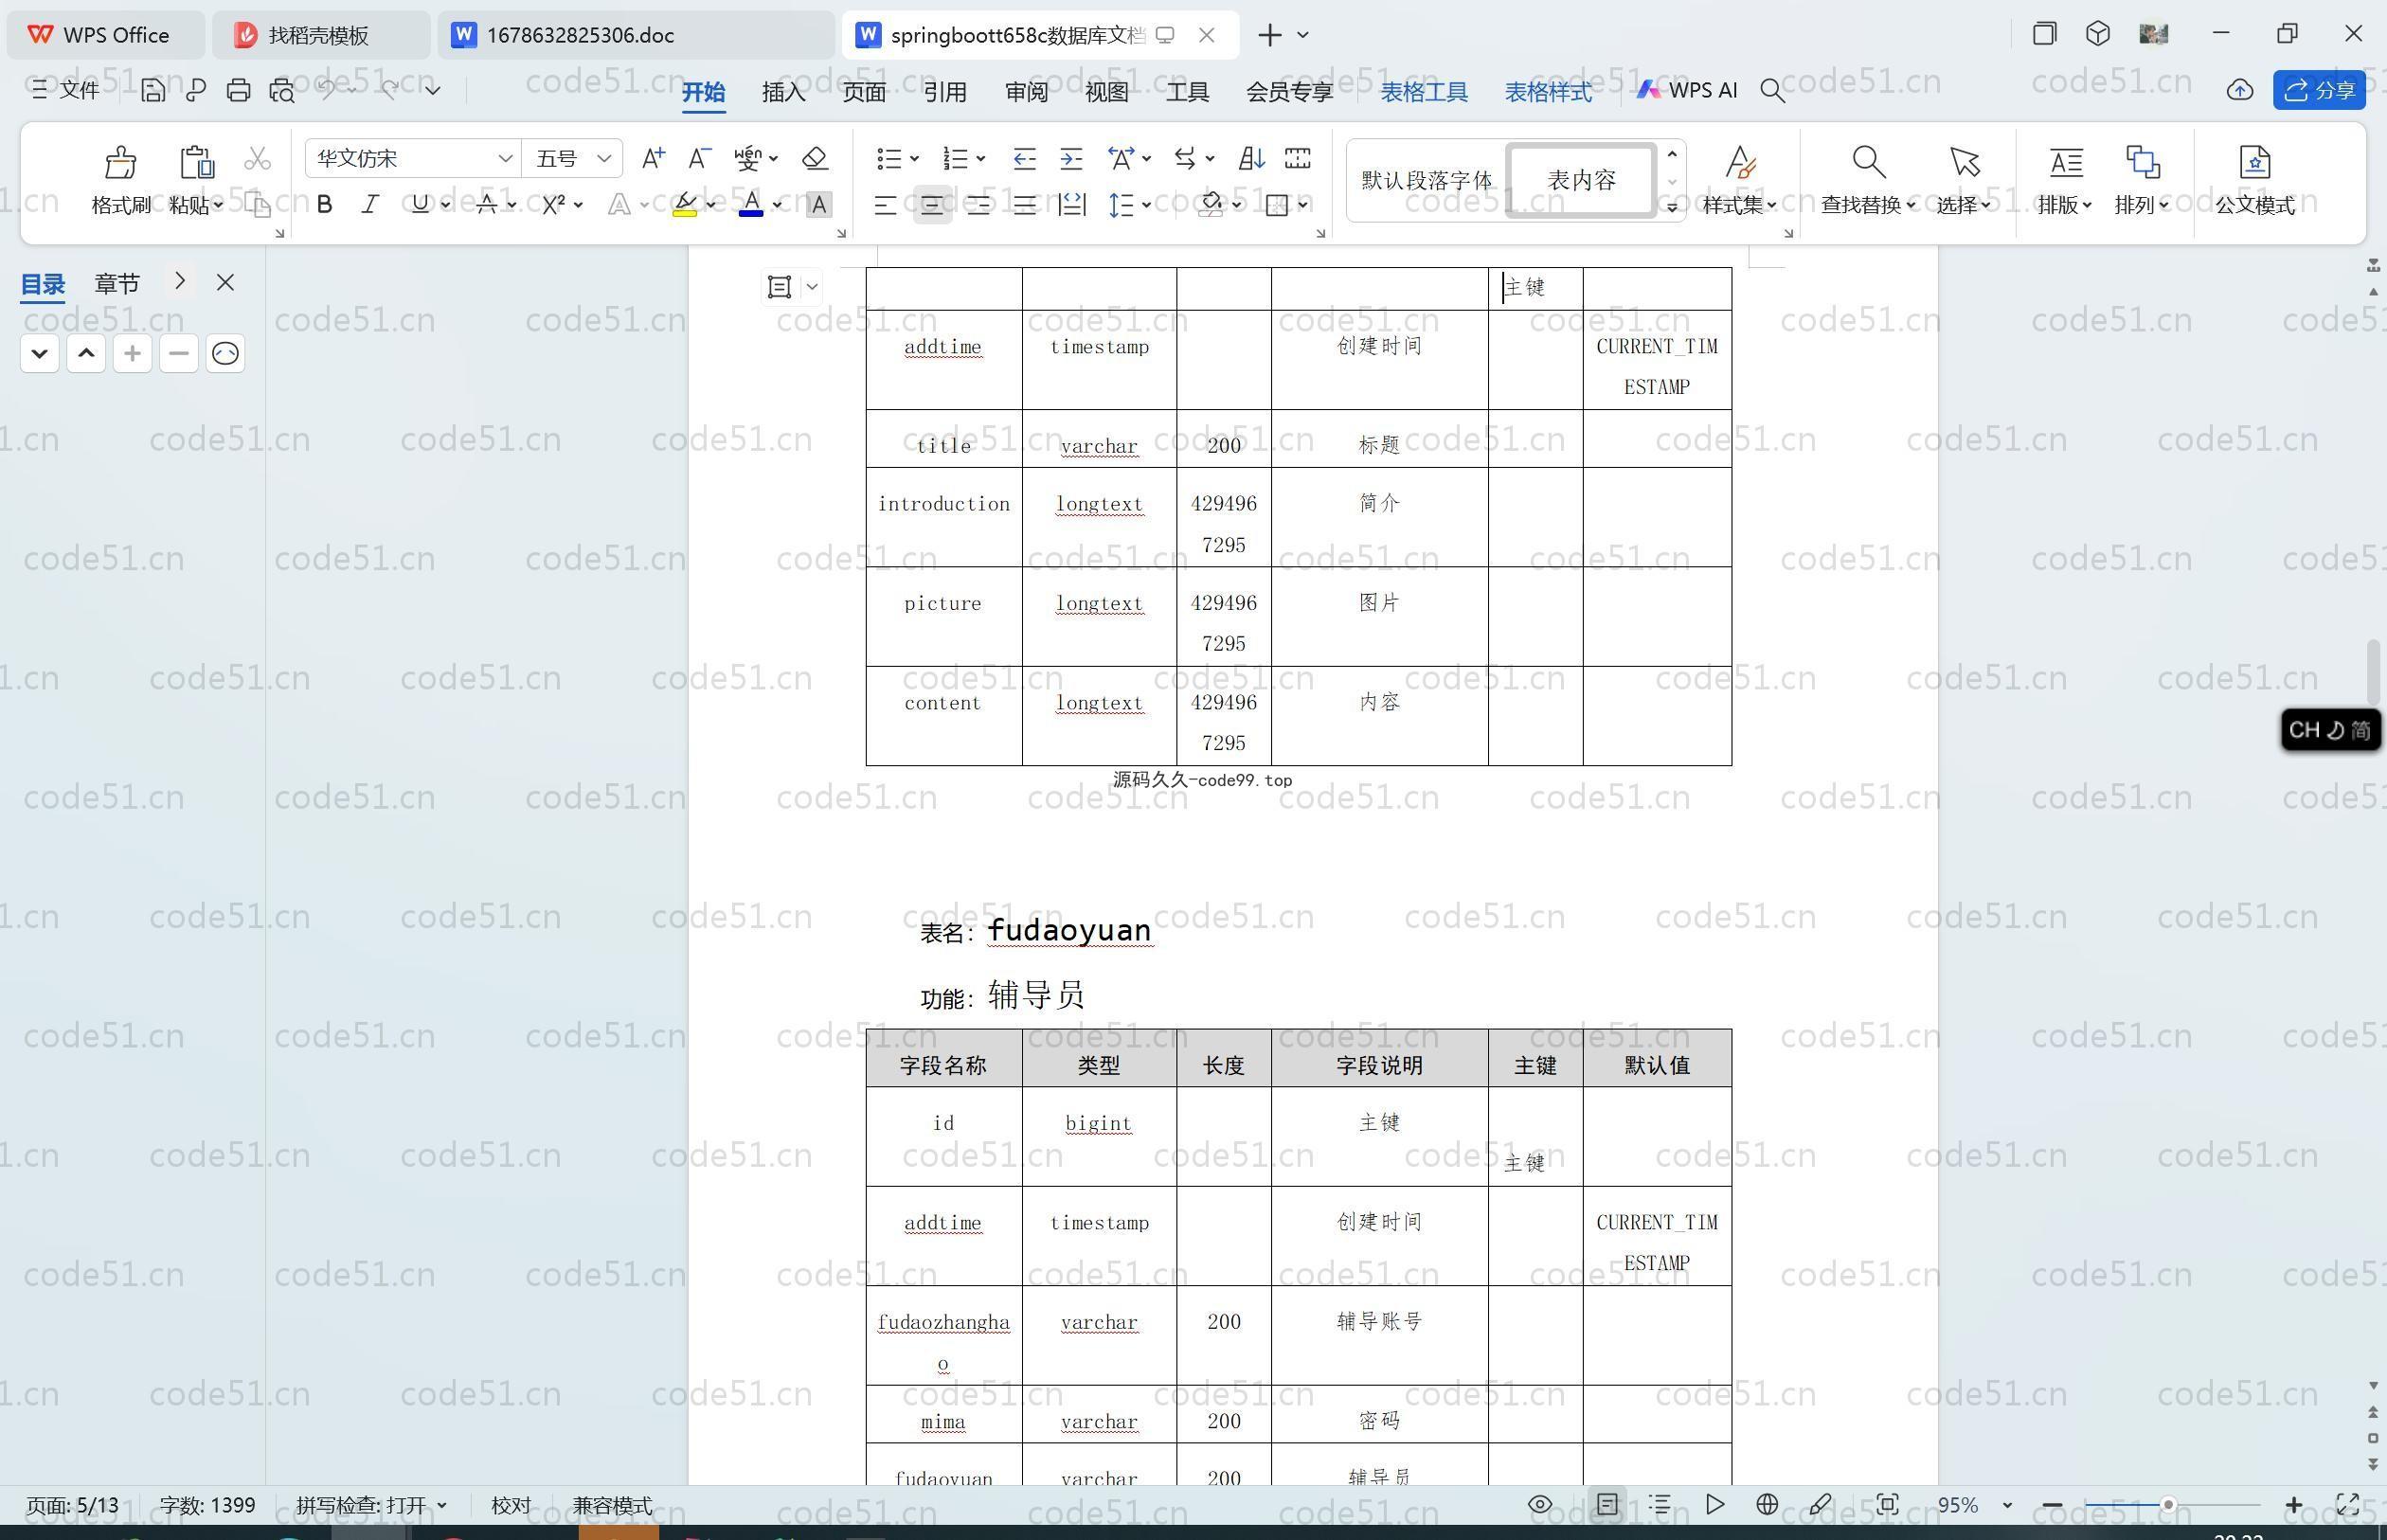Click the Format Painter icon
The image size is (2387, 1540).
pyautogui.click(x=120, y=162)
